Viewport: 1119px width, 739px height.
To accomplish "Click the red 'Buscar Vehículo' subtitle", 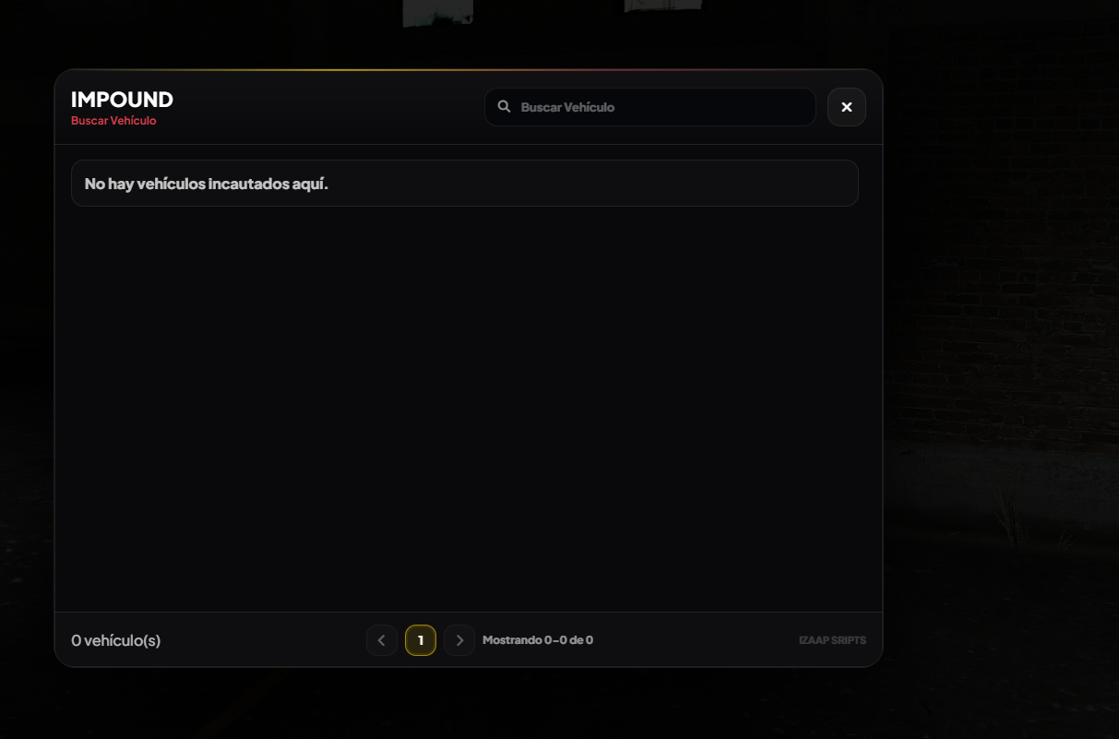I will click(x=113, y=121).
